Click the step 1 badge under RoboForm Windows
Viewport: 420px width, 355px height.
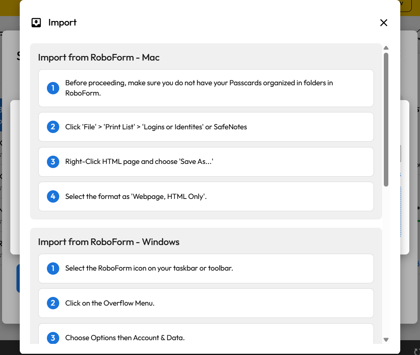point(53,269)
